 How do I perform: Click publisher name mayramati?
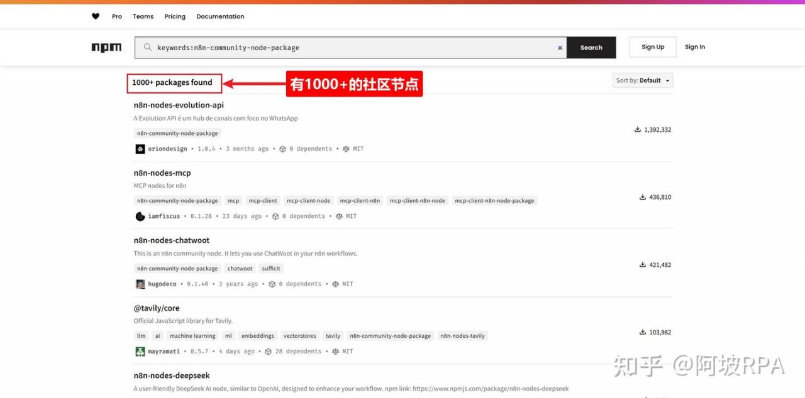[164, 352]
